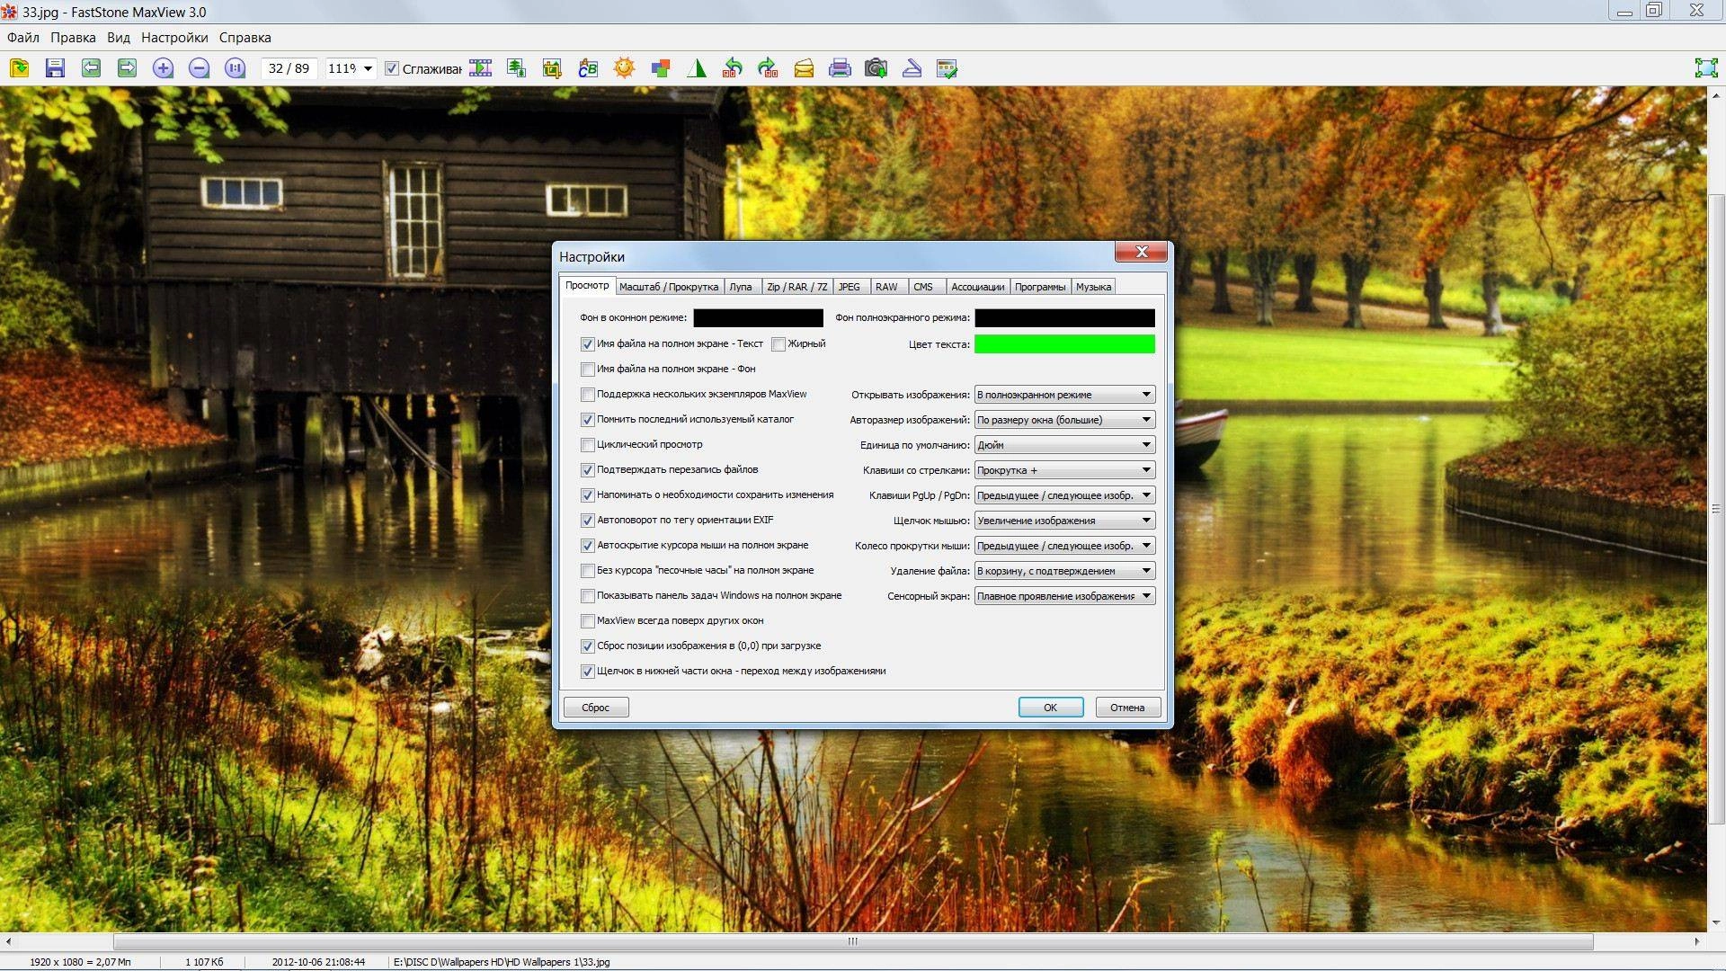Screen dimensions: 1726x971
Task: Open the sharpen green triangle icon
Action: (697, 68)
